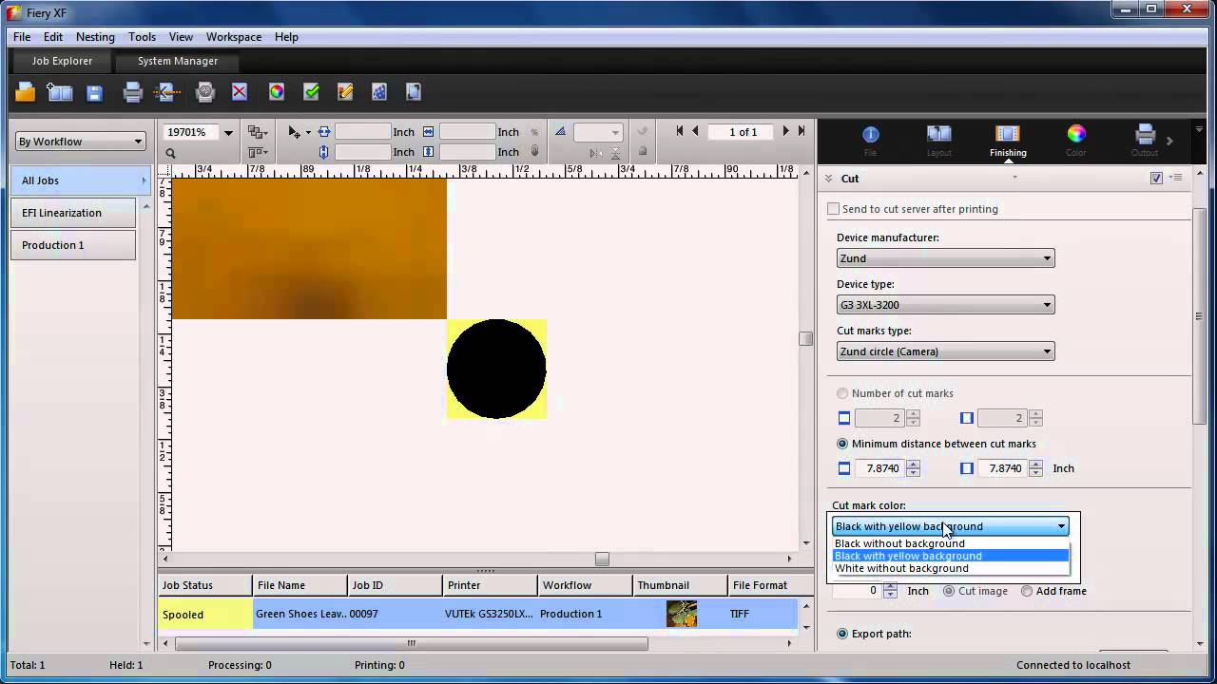Click the preview vertical scrollbar thumb

pyautogui.click(x=805, y=338)
